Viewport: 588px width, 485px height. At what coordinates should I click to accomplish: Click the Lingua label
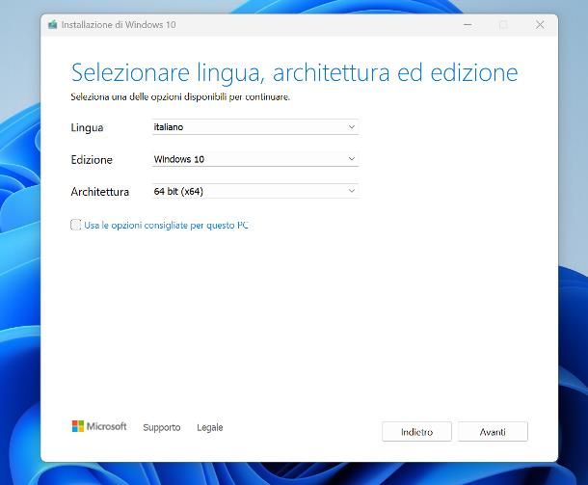point(87,127)
